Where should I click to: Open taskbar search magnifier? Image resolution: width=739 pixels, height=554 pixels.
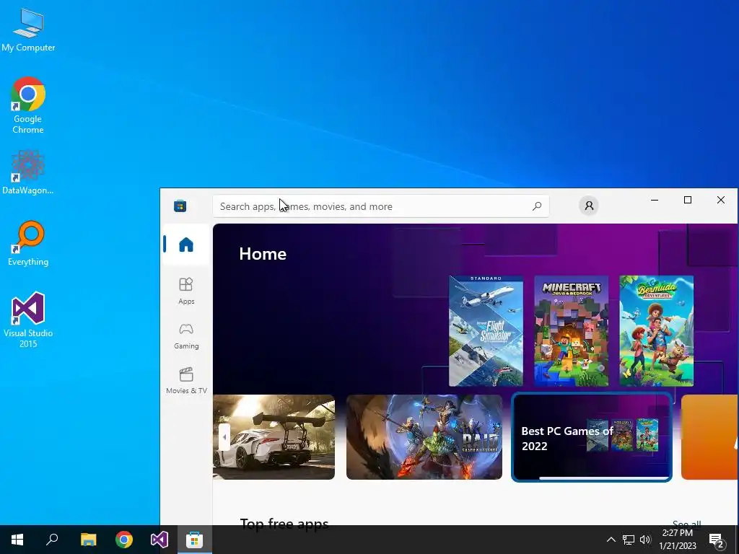pos(52,540)
